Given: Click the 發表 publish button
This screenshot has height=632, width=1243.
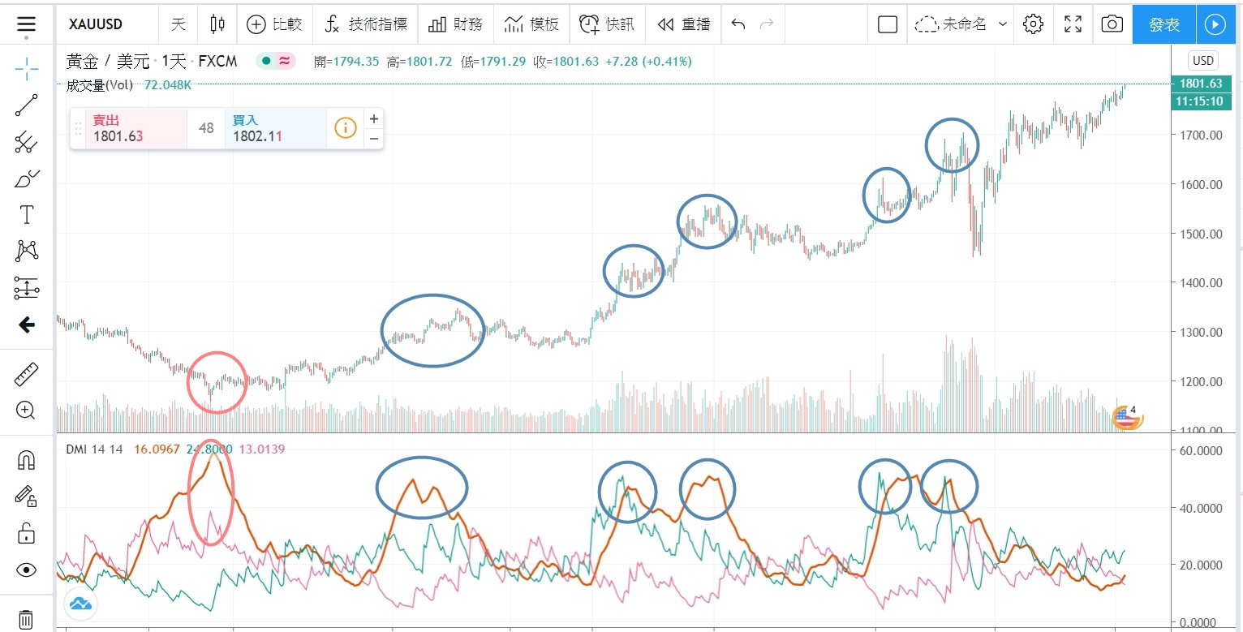Looking at the screenshot, I should [1164, 24].
